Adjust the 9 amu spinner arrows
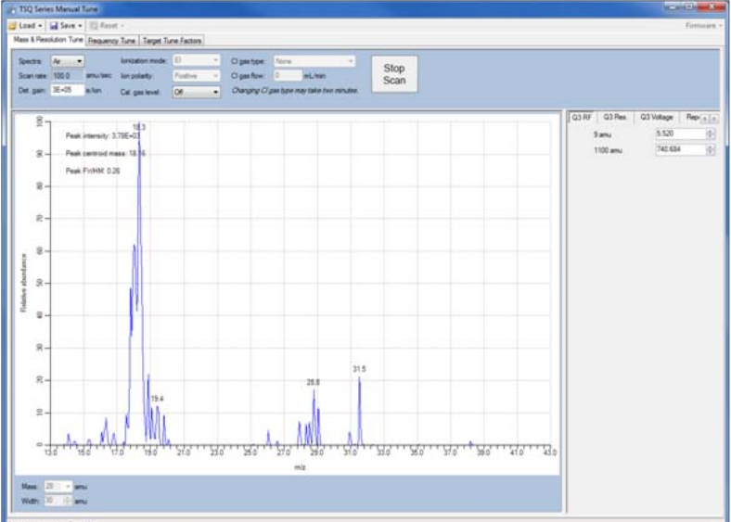Viewport: 731px width, 522px height. coord(711,134)
